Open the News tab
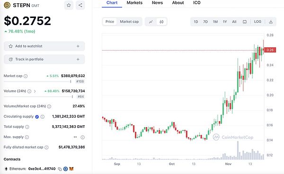 [x=158, y=3]
